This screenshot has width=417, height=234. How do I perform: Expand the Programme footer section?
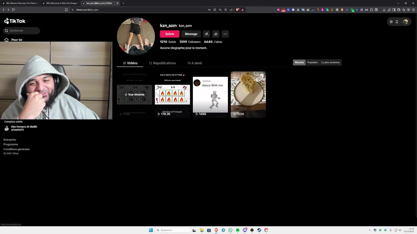point(11,144)
